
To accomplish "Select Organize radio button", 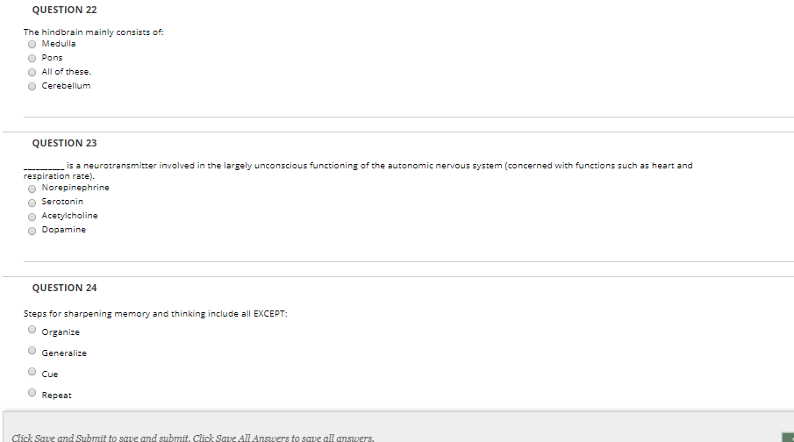I will 32,330.
